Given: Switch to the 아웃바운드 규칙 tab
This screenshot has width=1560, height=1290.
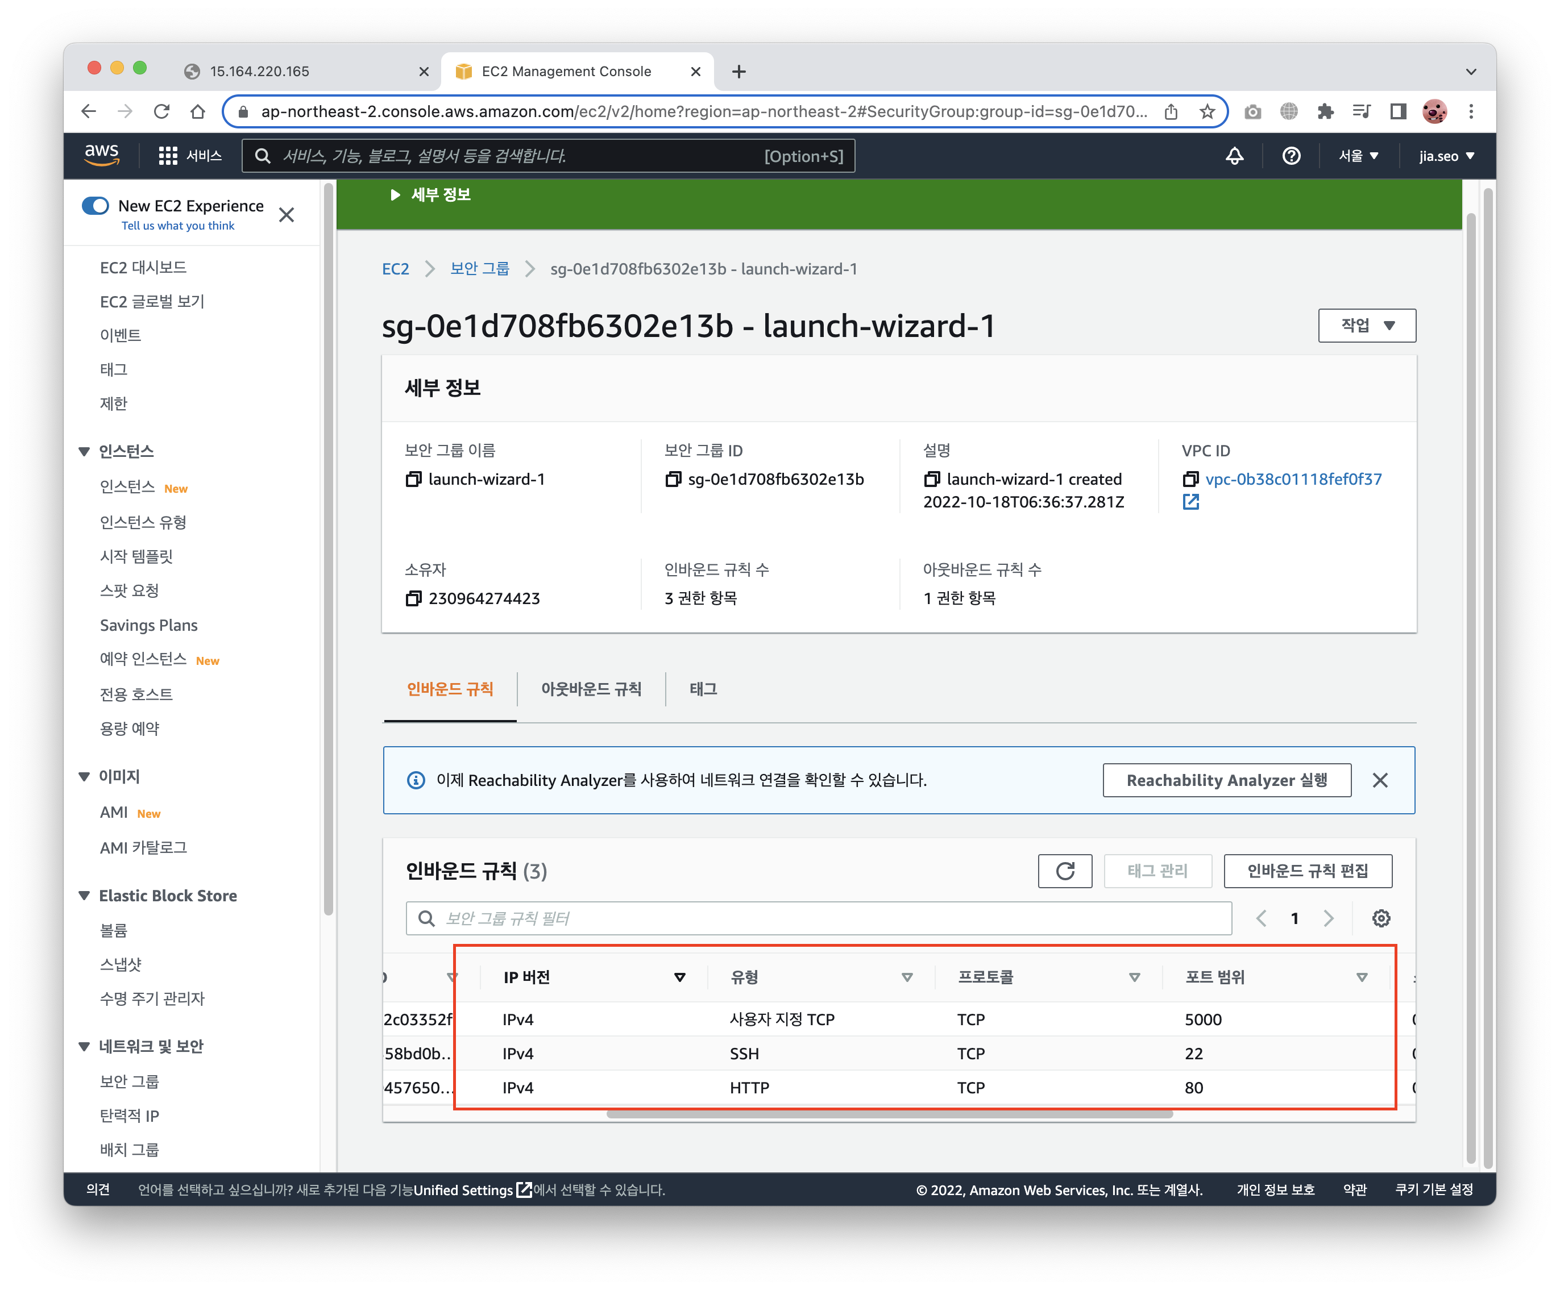Looking at the screenshot, I should coord(591,688).
